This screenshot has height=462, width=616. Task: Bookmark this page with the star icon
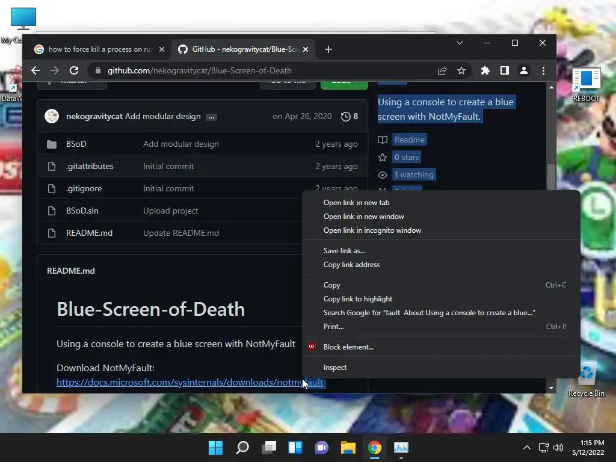pyautogui.click(x=461, y=70)
